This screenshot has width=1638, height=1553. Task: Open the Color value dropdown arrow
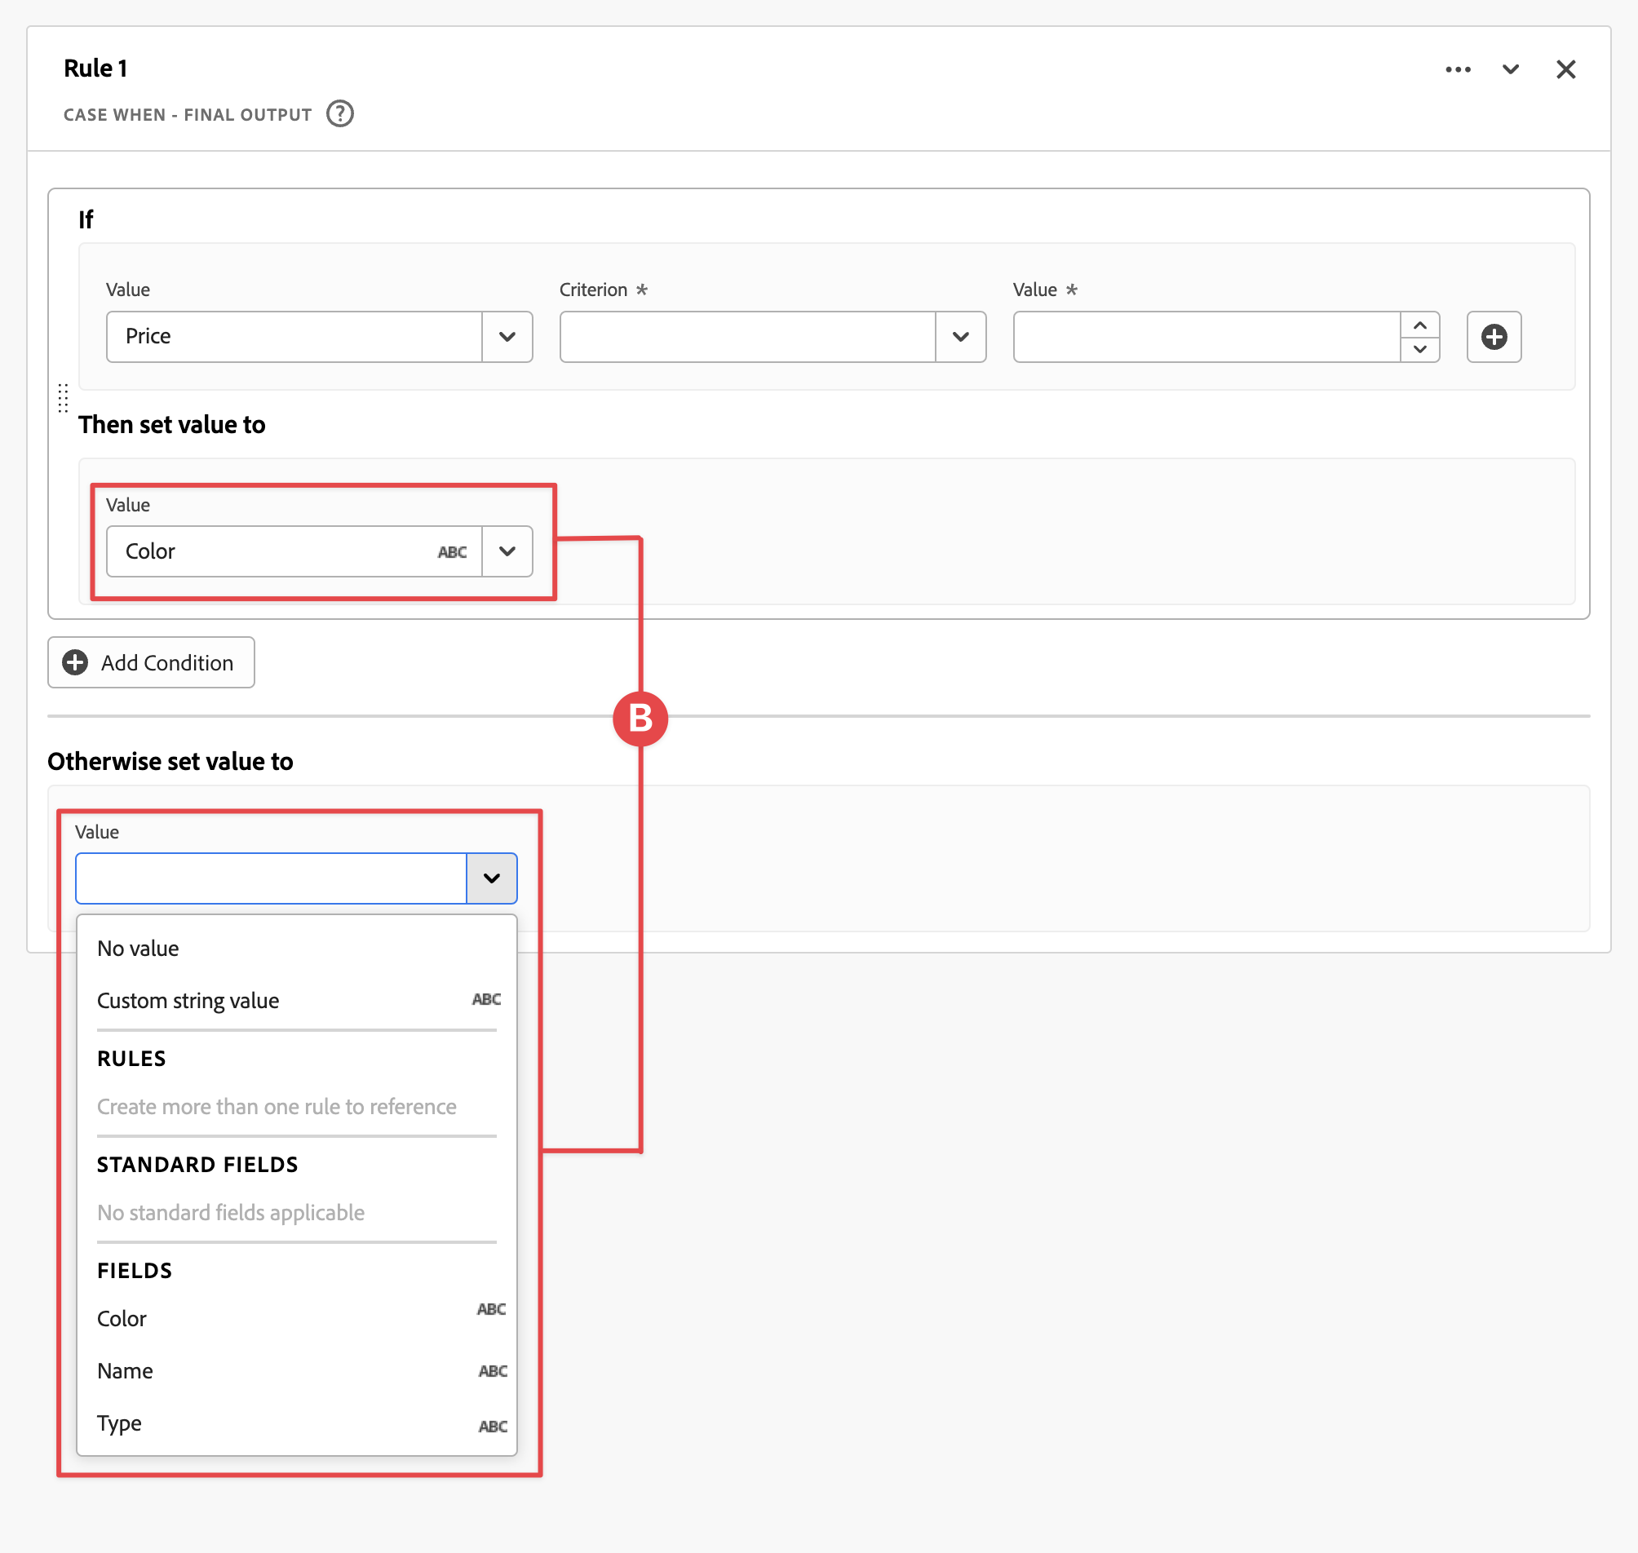pos(507,551)
